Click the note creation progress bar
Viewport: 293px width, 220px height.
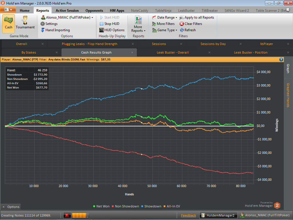click(x=80, y=215)
